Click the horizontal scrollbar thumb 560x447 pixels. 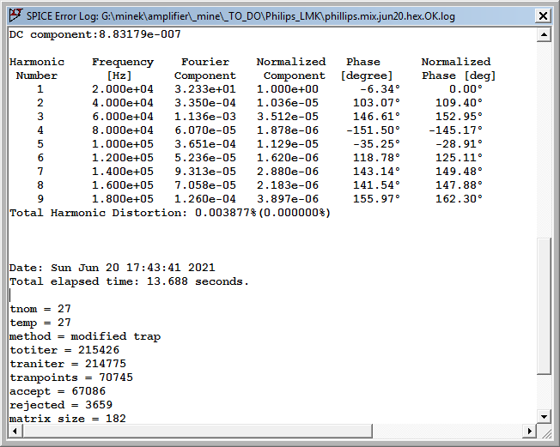point(198,431)
